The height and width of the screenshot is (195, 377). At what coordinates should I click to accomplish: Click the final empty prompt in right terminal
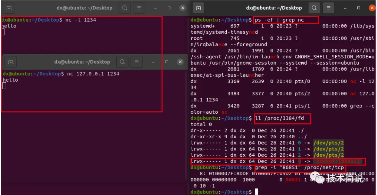[x=256, y=192]
